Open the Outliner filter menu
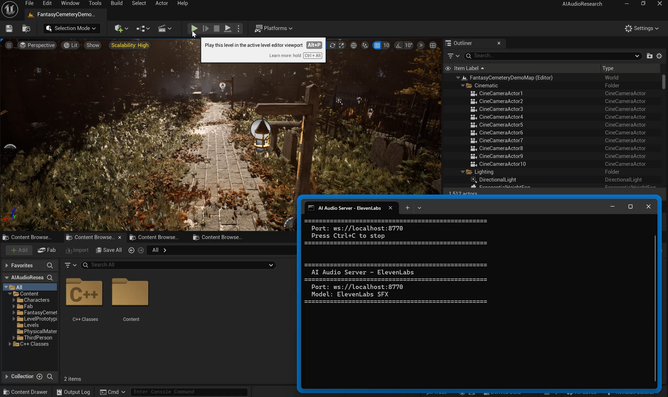 [453, 56]
